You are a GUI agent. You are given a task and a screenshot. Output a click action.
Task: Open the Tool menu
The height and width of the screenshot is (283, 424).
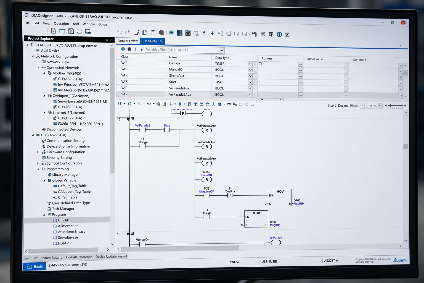[76, 24]
